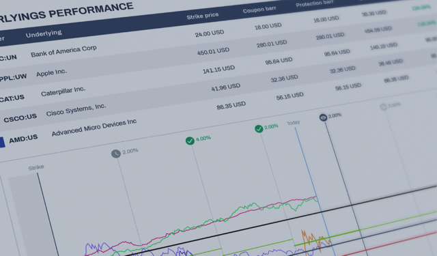Click the Strike label above chart
Image resolution: width=437 pixels, height=256 pixels.
click(36, 167)
